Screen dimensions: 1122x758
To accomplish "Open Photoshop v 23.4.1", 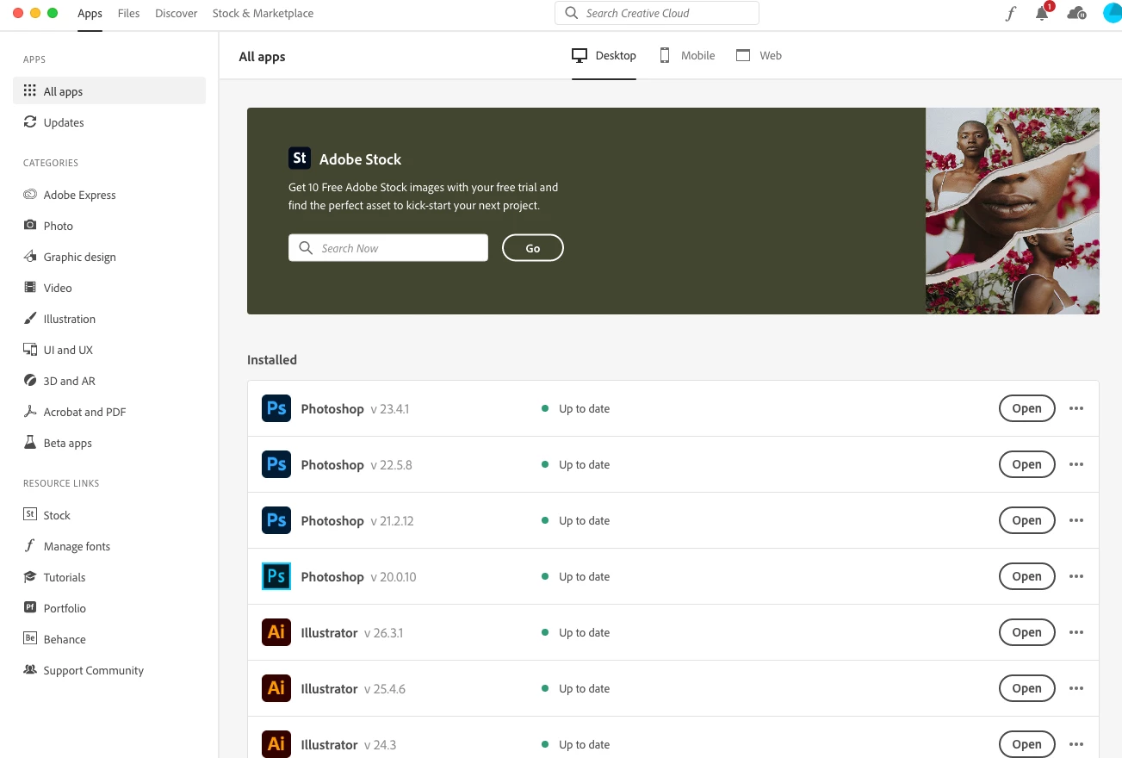I will [1026, 408].
